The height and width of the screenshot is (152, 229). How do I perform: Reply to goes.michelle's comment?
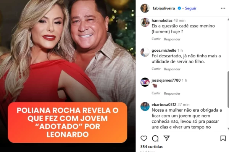click(172, 69)
